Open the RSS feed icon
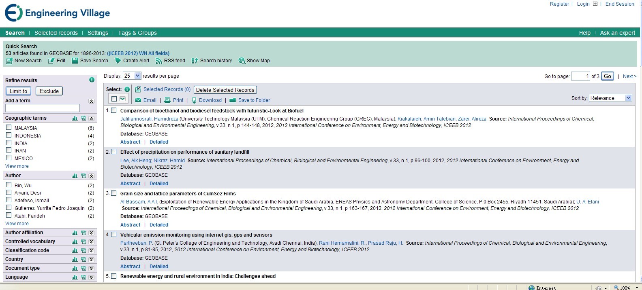 coord(159,61)
